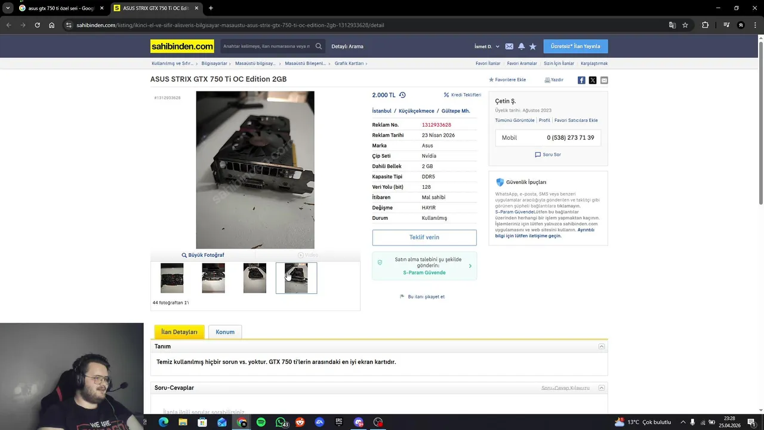Open Büyük Fotoğraf view
Image resolution: width=764 pixels, height=430 pixels.
[203, 255]
